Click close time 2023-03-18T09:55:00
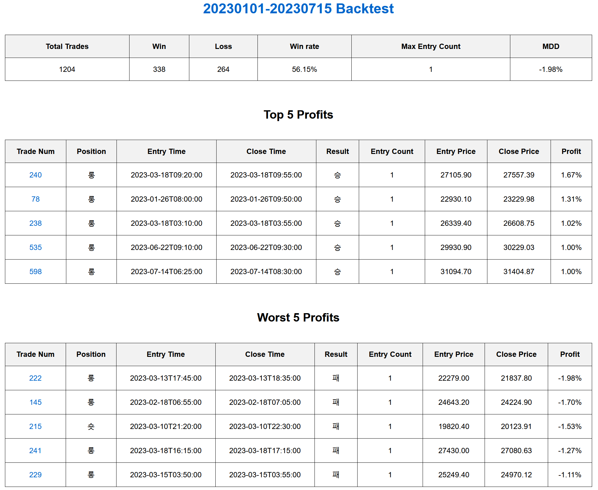The height and width of the screenshot is (490, 598). pyautogui.click(x=266, y=175)
